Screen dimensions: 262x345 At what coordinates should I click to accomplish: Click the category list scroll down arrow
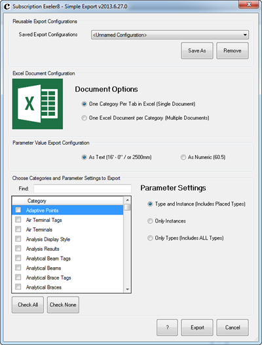[128, 289]
